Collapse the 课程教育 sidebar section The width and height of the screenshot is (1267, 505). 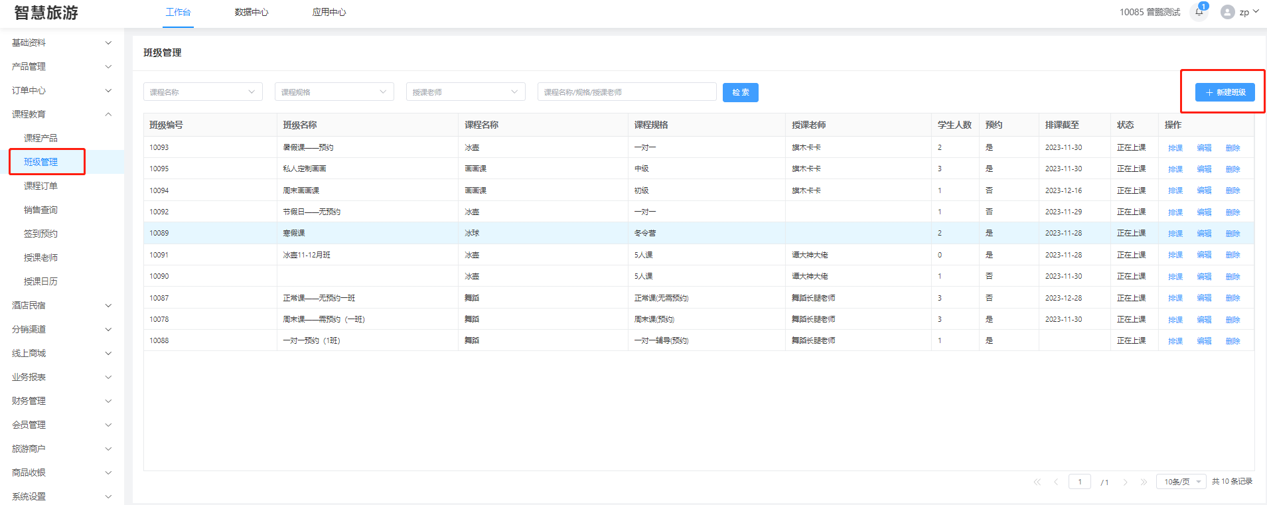coord(62,114)
